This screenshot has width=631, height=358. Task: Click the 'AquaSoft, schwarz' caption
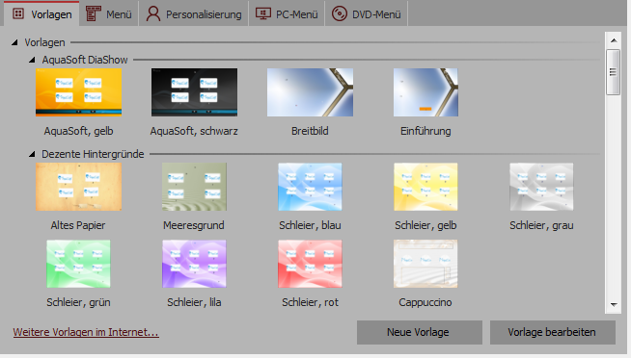[x=194, y=131]
